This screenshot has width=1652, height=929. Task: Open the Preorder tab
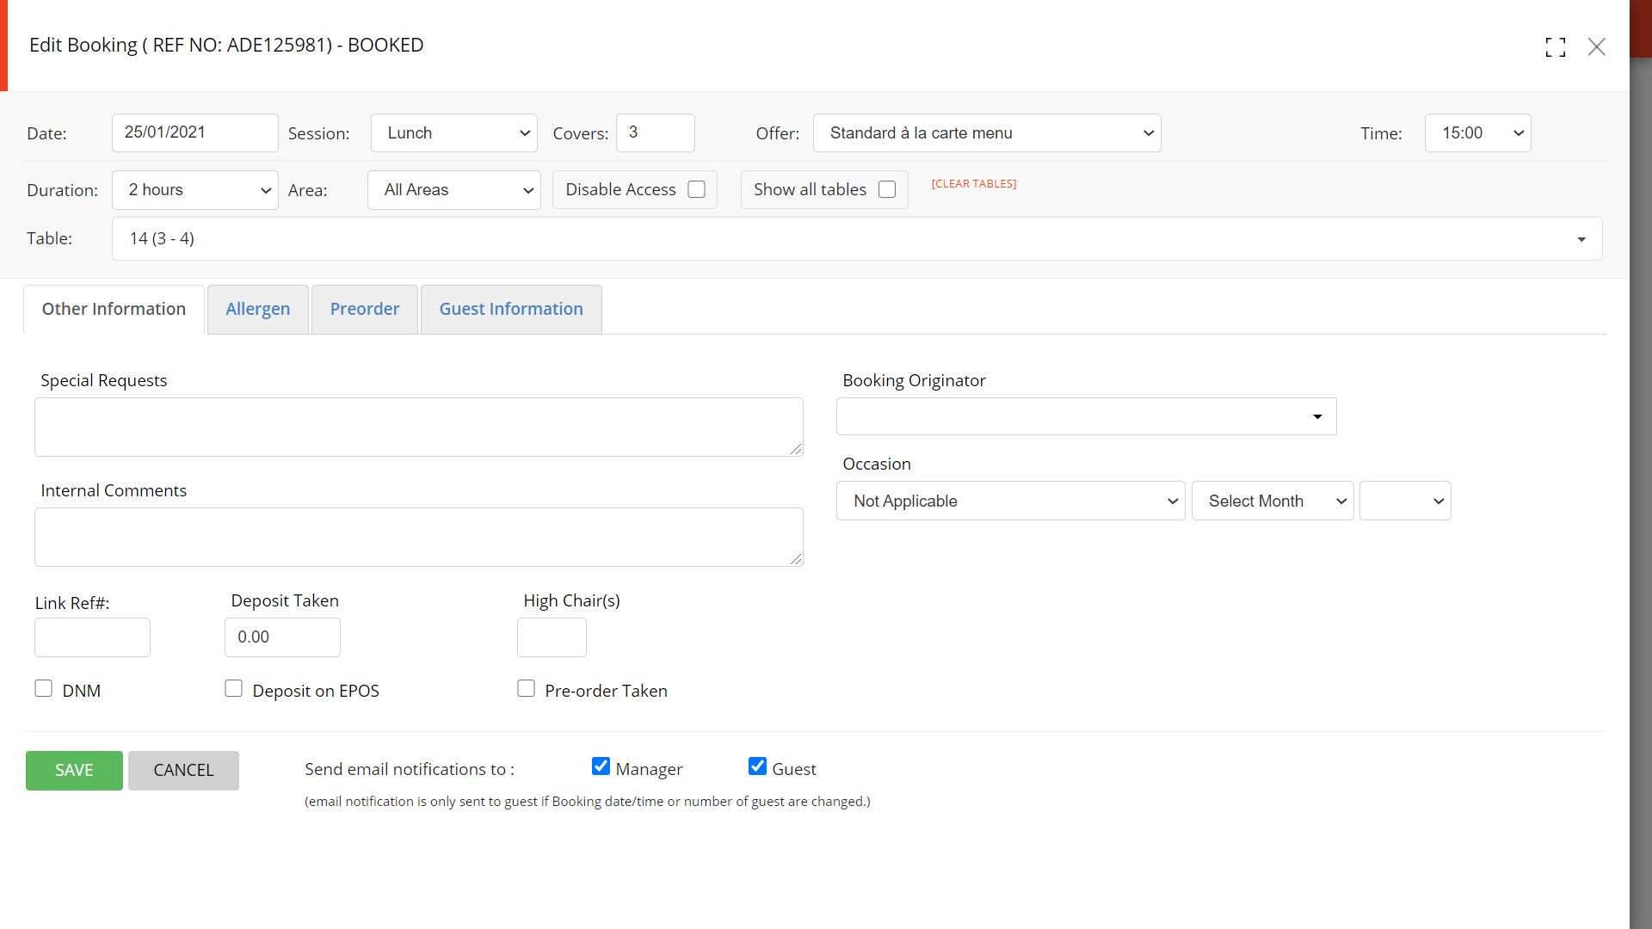point(365,310)
